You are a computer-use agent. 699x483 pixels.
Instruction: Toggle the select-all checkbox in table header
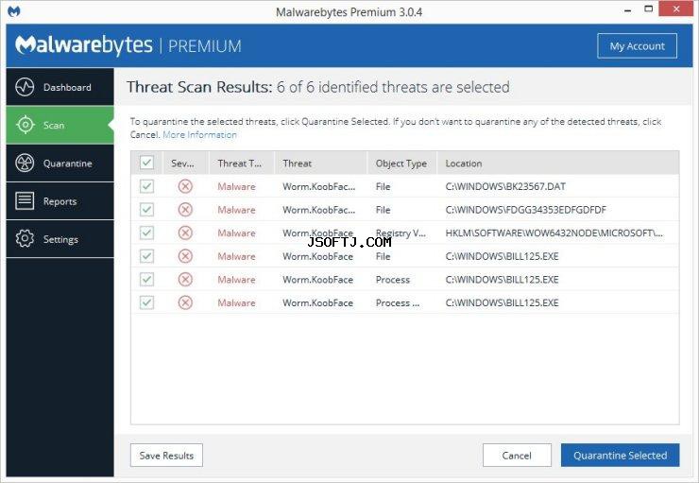146,163
